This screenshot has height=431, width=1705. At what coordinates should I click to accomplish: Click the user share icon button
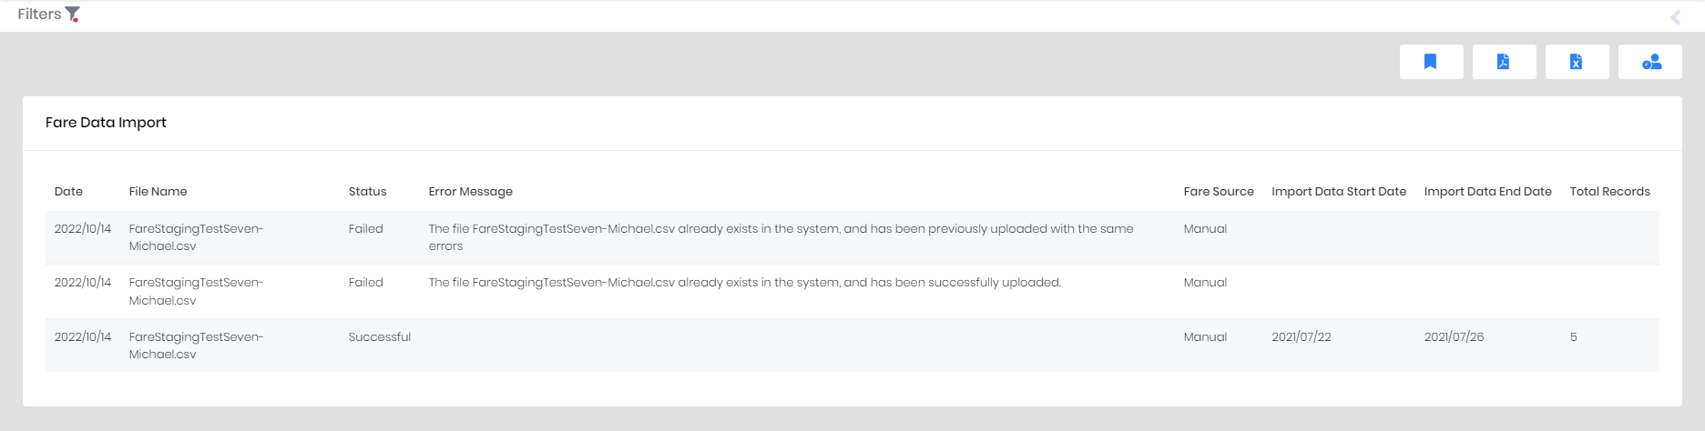coord(1649,62)
